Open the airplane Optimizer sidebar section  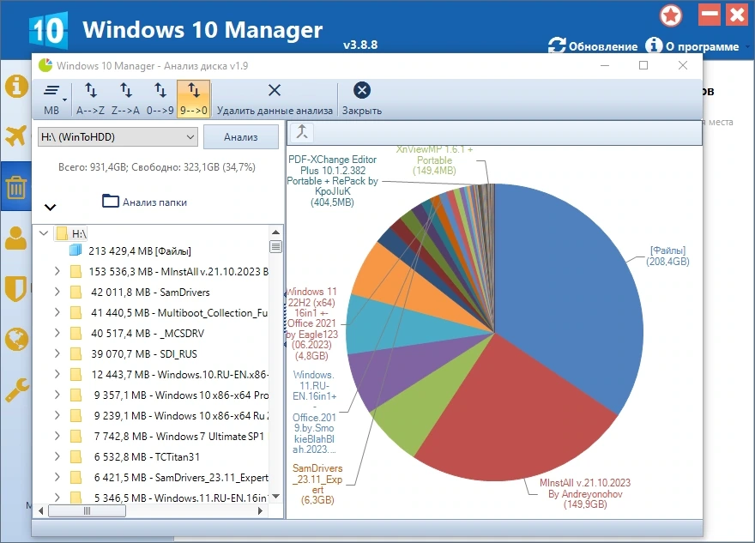[16, 136]
